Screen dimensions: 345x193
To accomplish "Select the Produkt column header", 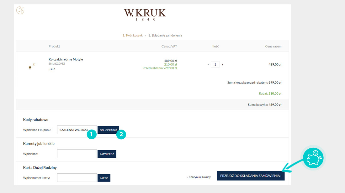I will (54, 46).
